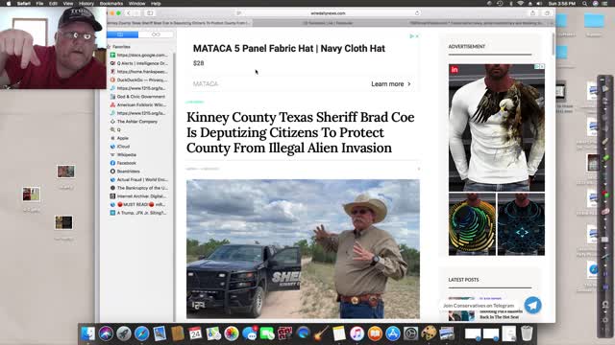Open Bookmarks menu in menu bar
615x345 pixels.
click(111, 4)
